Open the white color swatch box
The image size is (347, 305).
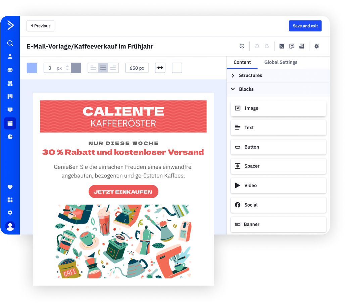point(177,68)
